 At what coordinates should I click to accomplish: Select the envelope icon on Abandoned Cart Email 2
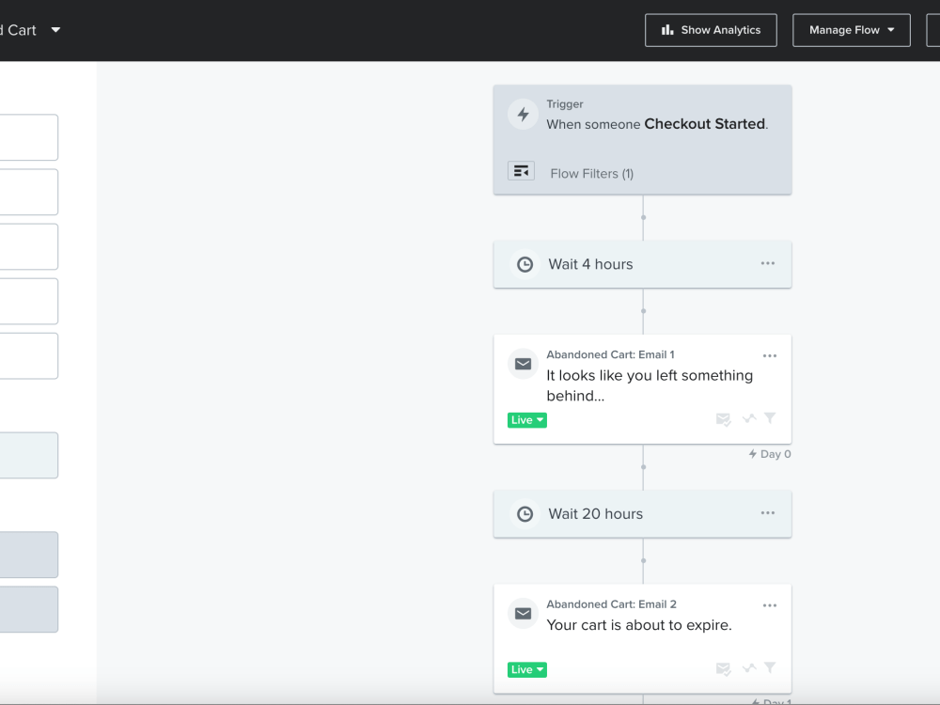523,613
